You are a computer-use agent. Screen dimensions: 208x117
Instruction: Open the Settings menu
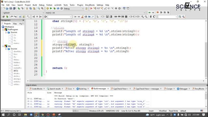click(100, 5)
